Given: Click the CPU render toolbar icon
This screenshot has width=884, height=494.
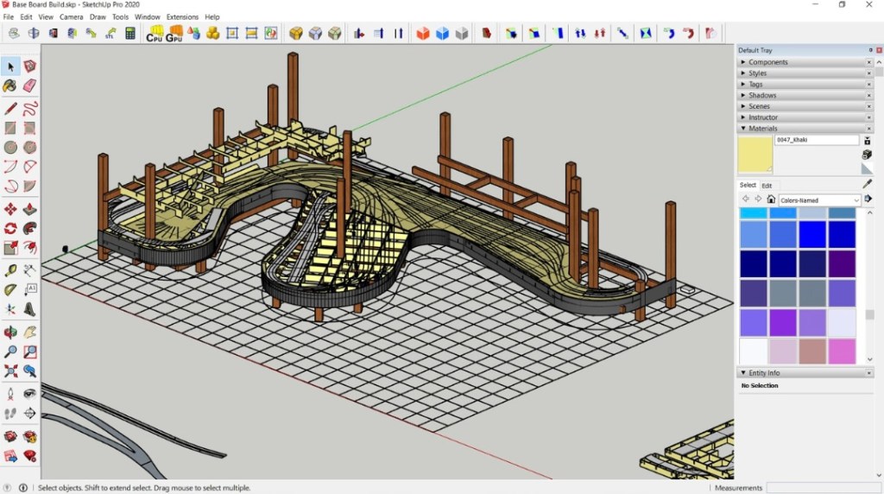Looking at the screenshot, I should pyautogui.click(x=155, y=34).
